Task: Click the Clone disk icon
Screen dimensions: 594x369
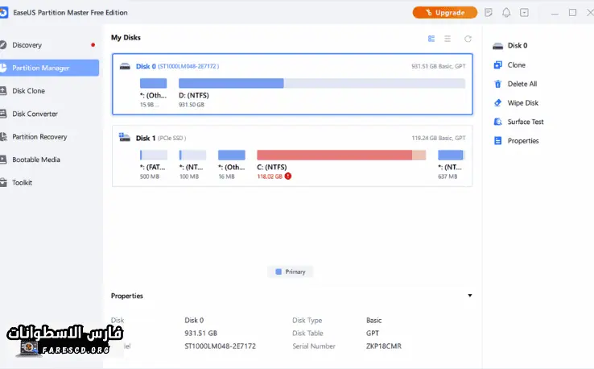Action: [x=498, y=65]
